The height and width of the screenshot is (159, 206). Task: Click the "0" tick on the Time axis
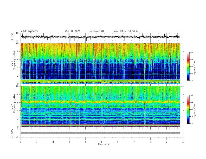(x=21, y=142)
